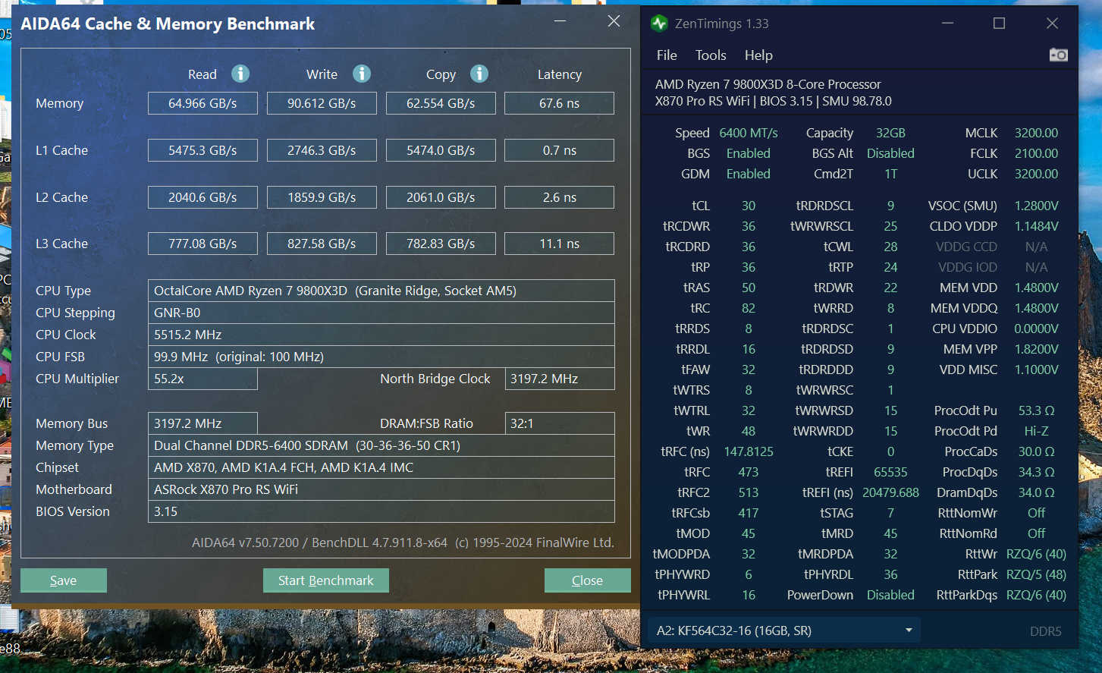This screenshot has width=1102, height=673.
Task: Click the Memory Copy value 62.554 GB/s
Action: [441, 103]
